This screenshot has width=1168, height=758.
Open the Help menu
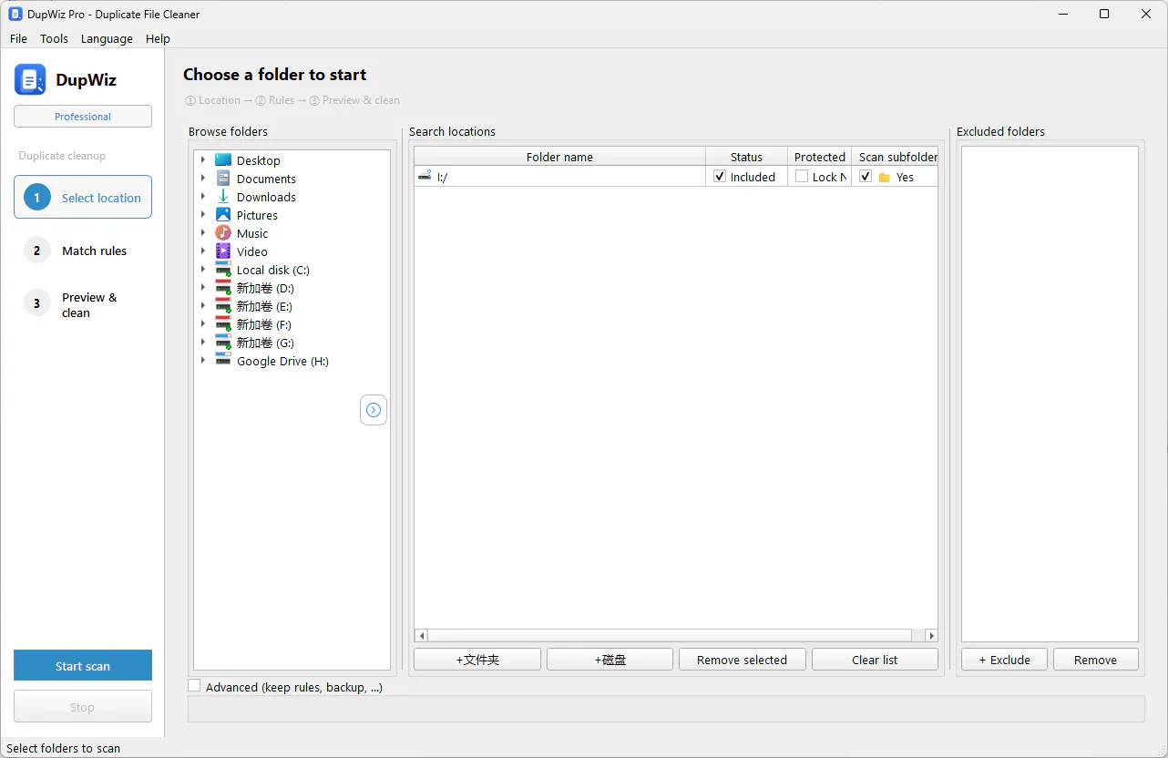coord(158,38)
